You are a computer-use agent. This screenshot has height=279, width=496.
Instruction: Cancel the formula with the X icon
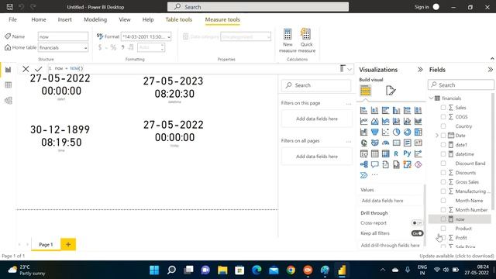tap(26, 69)
